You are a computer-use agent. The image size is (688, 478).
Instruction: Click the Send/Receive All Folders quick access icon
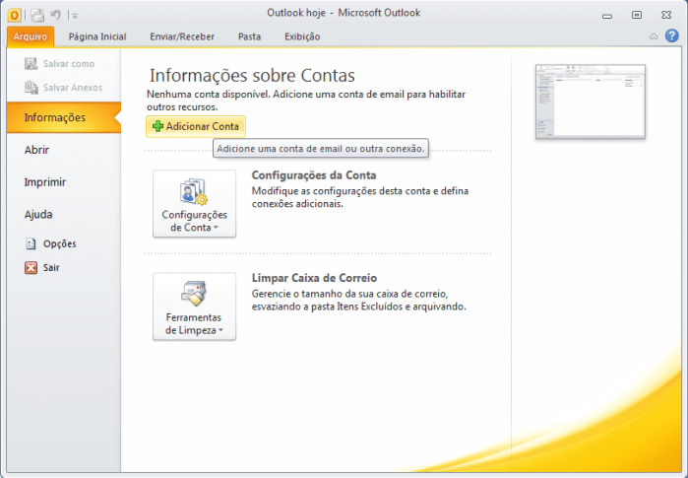click(37, 14)
